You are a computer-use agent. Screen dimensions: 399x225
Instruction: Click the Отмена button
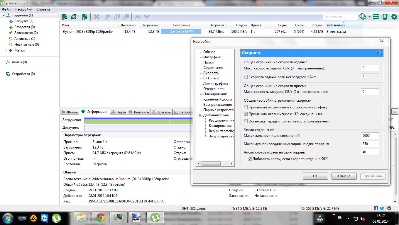tap(344, 176)
